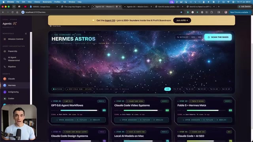
Task: Select the Codex agent icon
Action: (x=5, y=99)
